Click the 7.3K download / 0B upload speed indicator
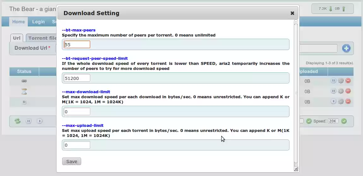363x176 pixels. tap(332, 9)
